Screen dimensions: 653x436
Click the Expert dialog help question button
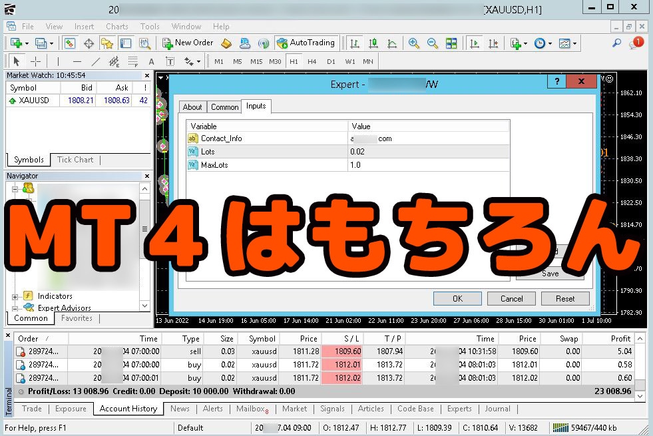pos(556,81)
